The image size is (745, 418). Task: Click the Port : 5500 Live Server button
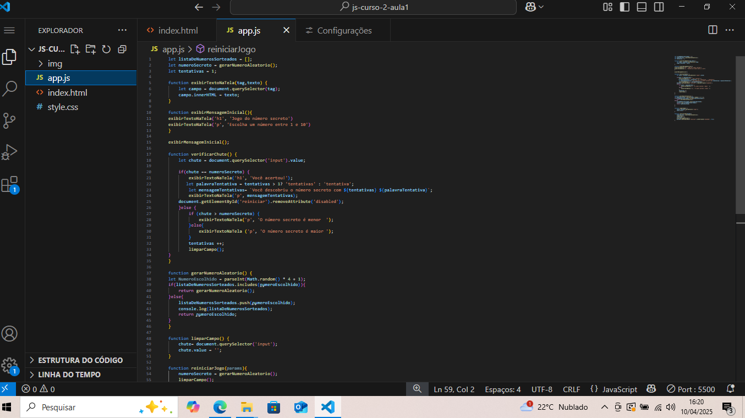point(691,389)
